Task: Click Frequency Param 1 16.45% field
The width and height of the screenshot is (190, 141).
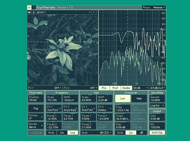Action: click(x=54, y=117)
